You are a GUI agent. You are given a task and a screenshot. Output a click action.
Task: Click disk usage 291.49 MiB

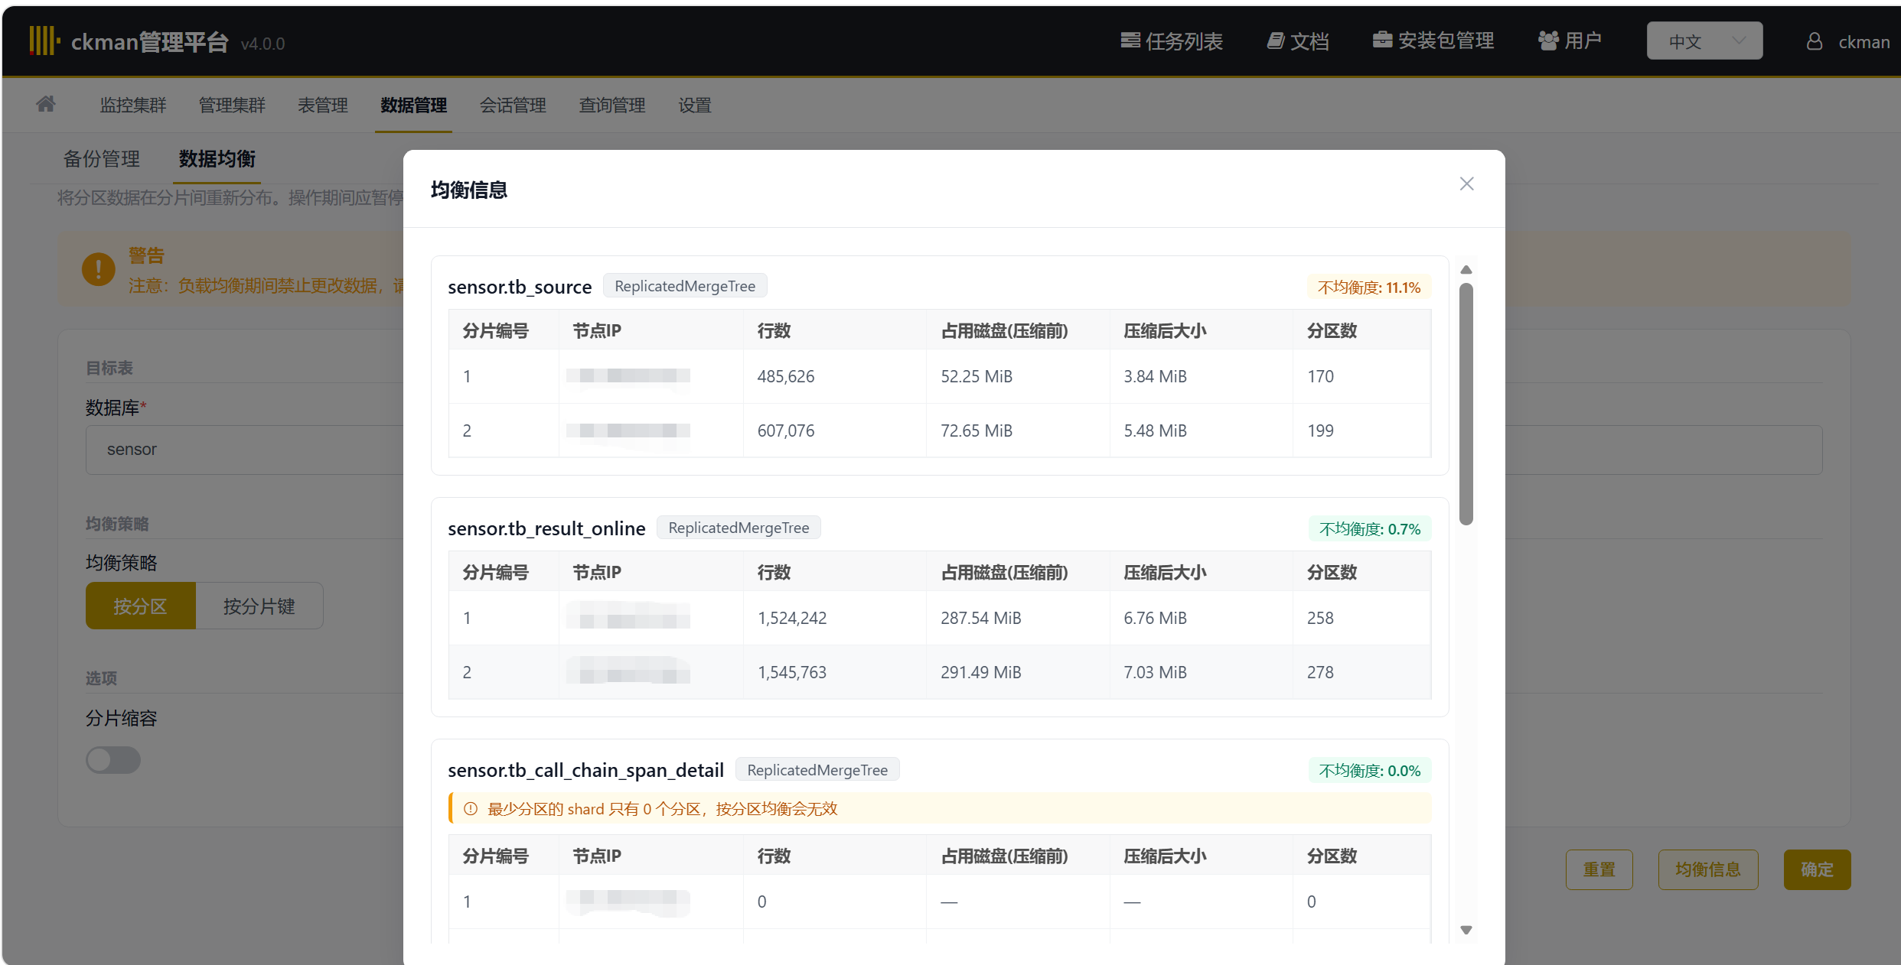coord(981,672)
